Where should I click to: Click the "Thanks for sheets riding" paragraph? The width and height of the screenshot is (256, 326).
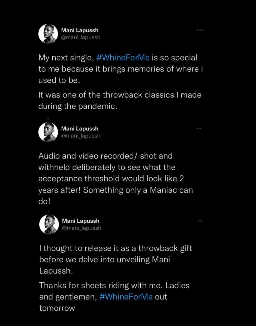tap(115, 297)
